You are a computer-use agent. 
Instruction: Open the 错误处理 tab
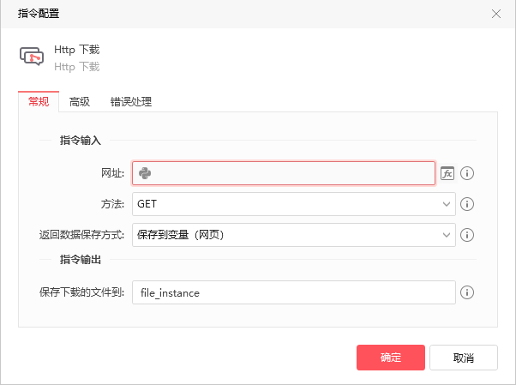click(x=130, y=101)
